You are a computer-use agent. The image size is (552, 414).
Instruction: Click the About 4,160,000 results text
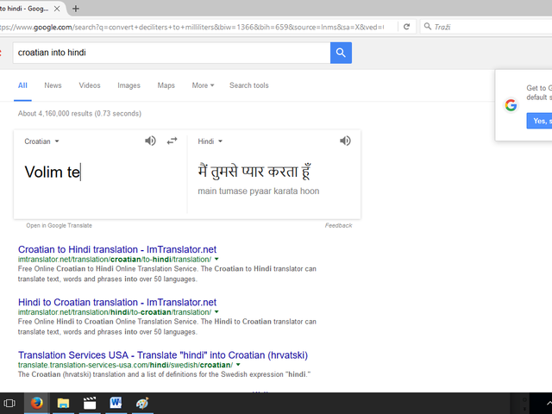point(79,113)
